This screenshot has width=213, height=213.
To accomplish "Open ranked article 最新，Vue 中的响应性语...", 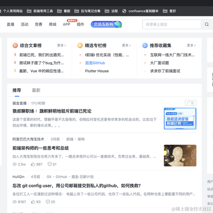I will click(42, 71).
